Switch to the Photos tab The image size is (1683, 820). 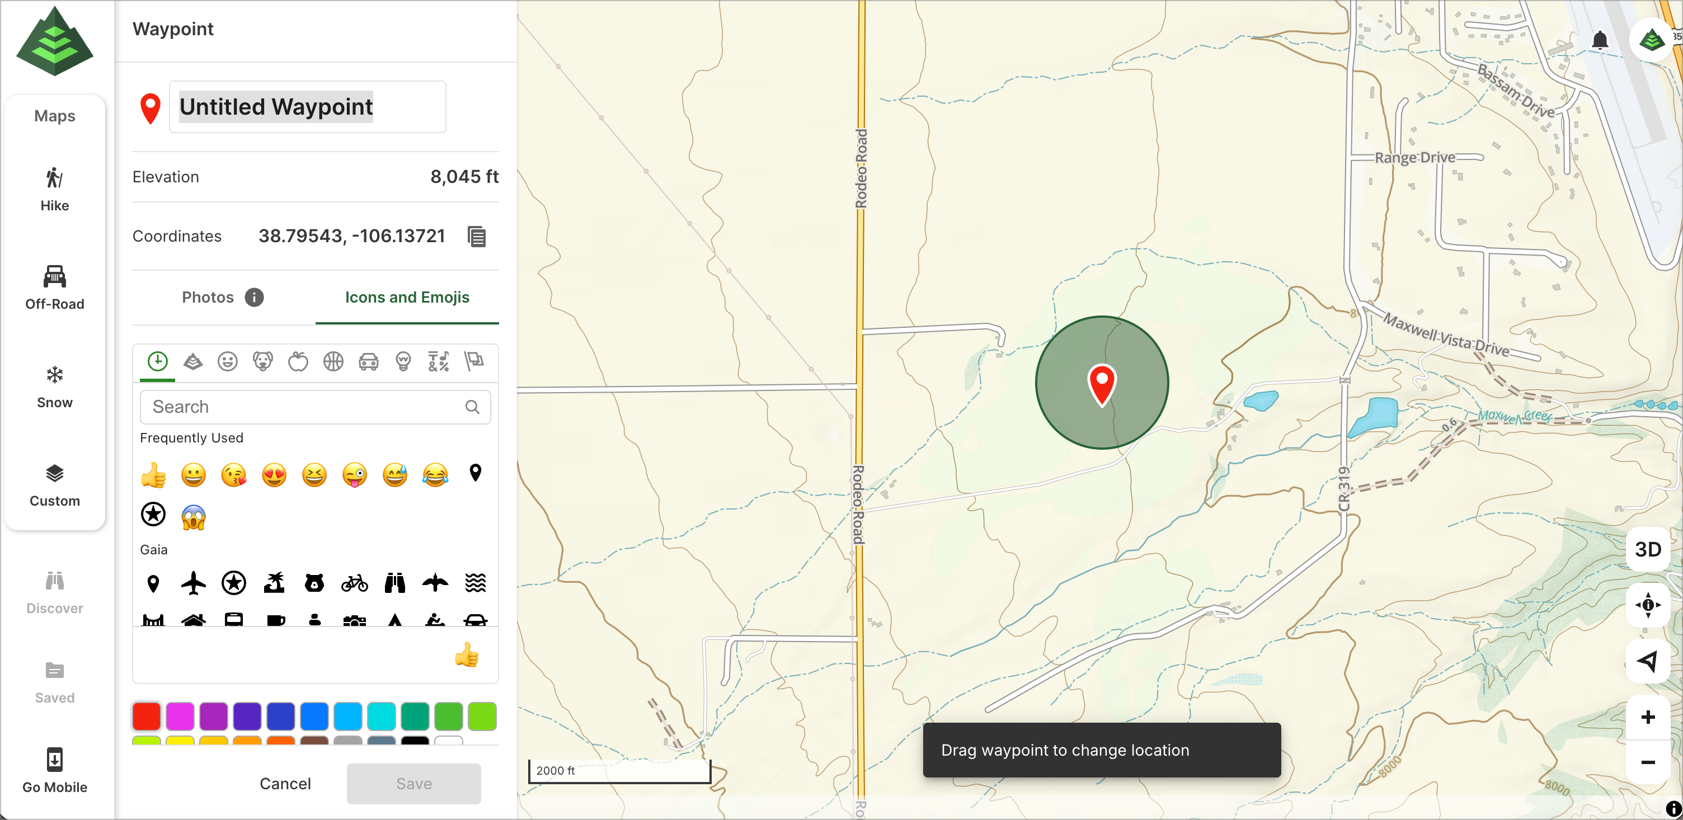coord(208,297)
